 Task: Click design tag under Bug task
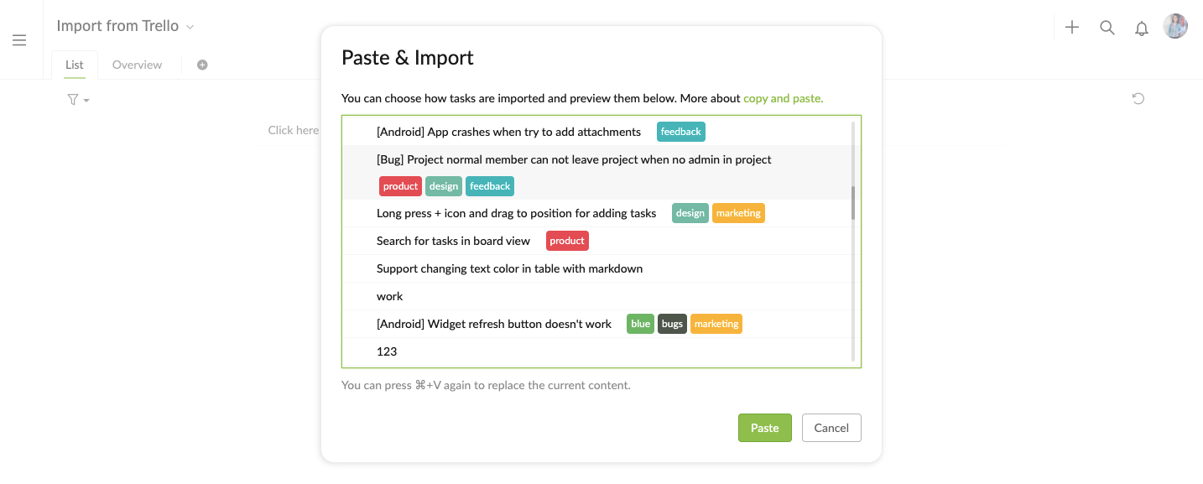coord(444,186)
